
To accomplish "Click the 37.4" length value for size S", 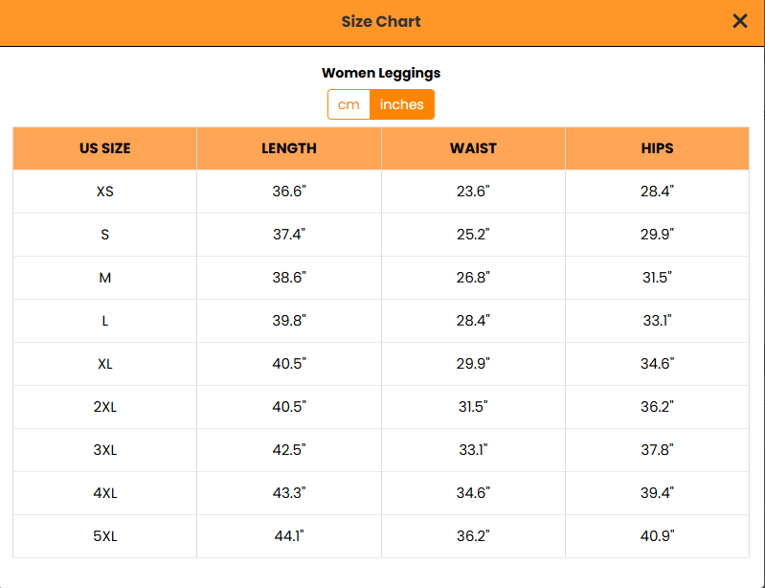I will pyautogui.click(x=289, y=235).
